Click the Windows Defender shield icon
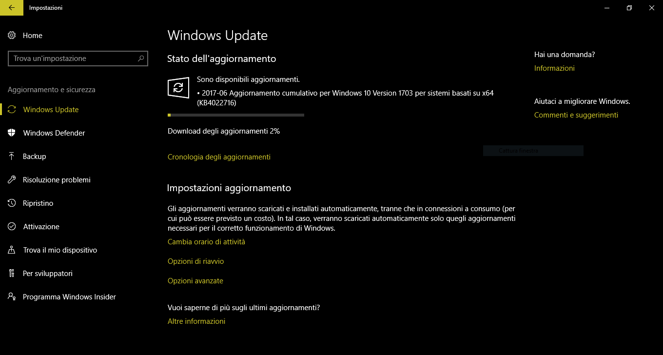This screenshot has width=663, height=355. pyautogui.click(x=12, y=133)
